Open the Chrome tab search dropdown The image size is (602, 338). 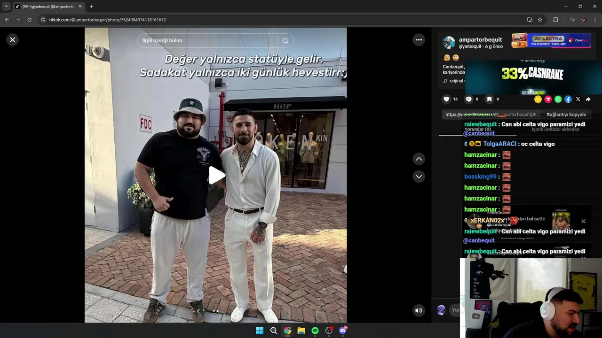(6, 7)
